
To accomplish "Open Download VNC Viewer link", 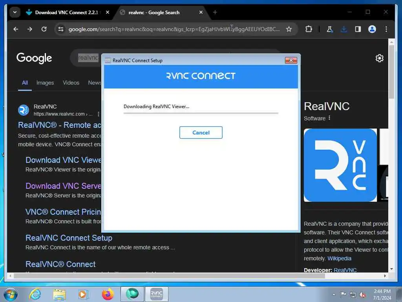I will point(63,160).
